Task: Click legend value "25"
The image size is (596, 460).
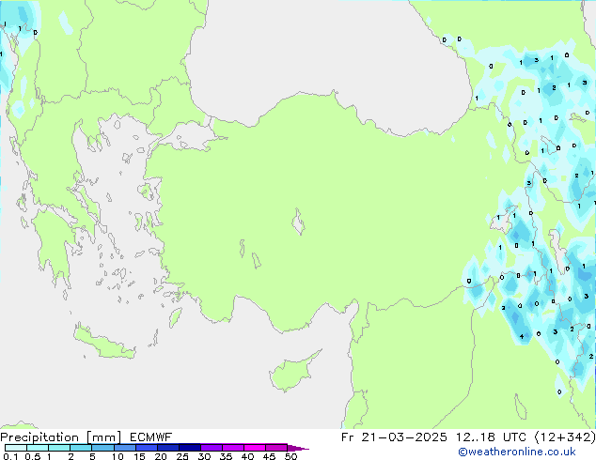Action: pyautogui.click(x=182, y=456)
